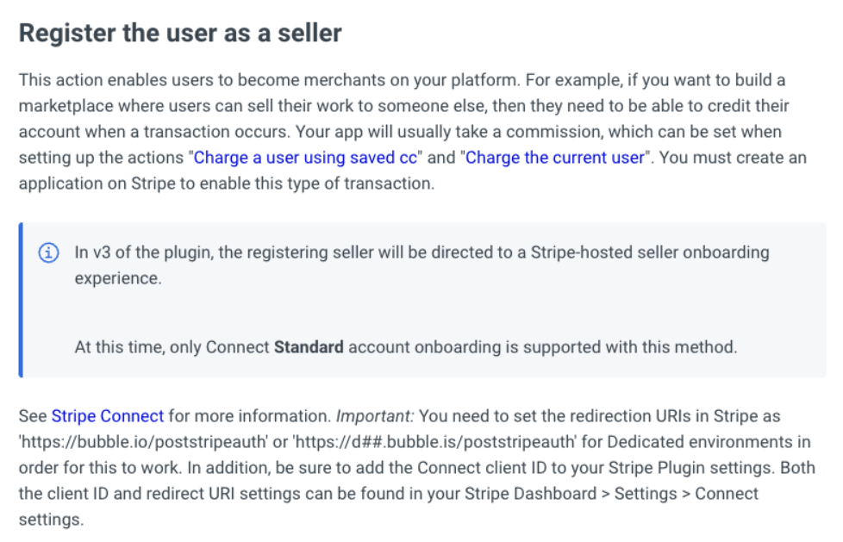
Task: Click the bold word "Standard" in the callout
Action: pyautogui.click(x=309, y=347)
